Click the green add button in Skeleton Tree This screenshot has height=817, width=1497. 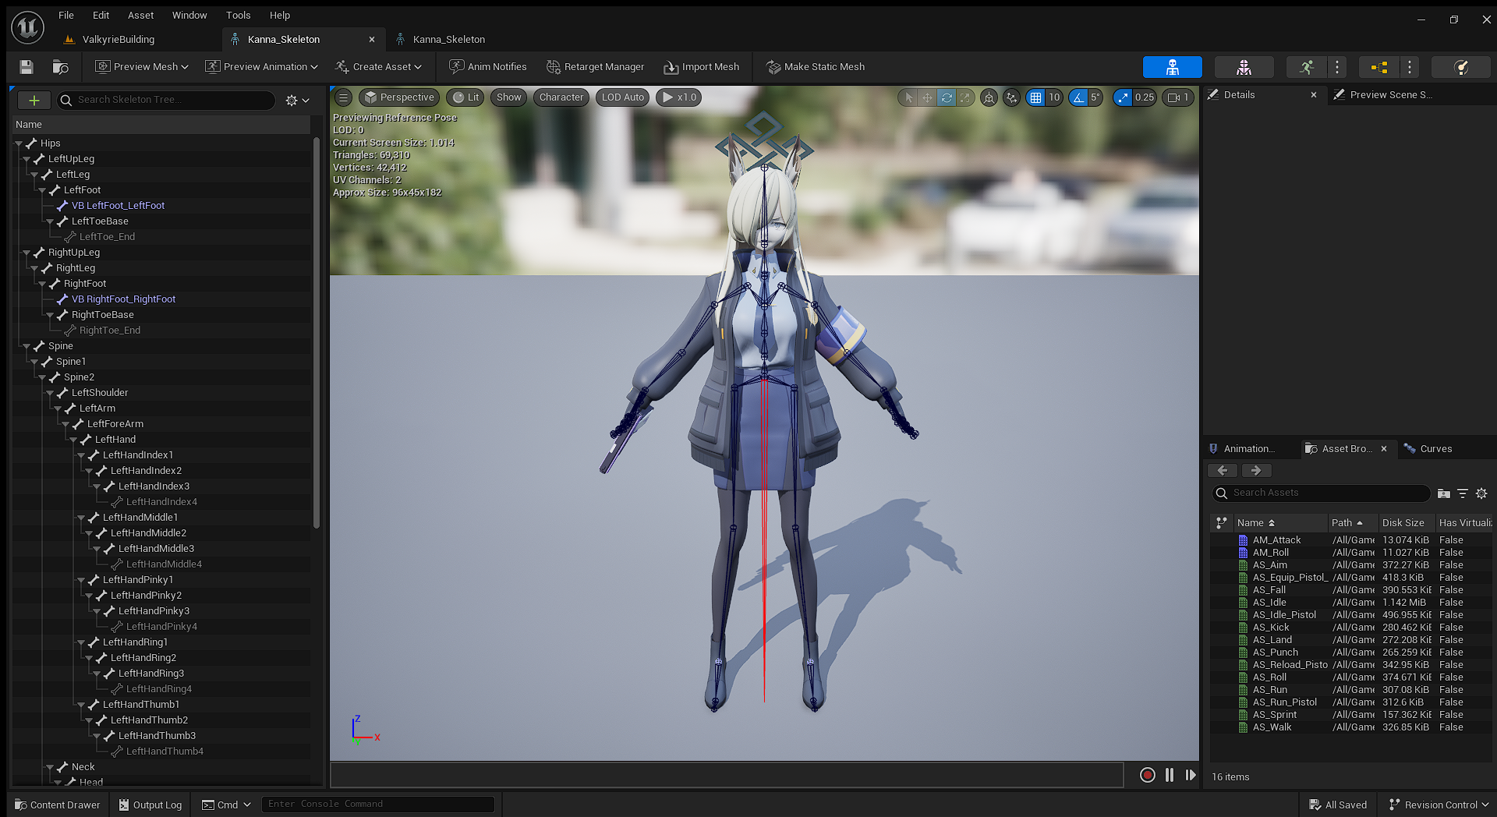(x=34, y=100)
